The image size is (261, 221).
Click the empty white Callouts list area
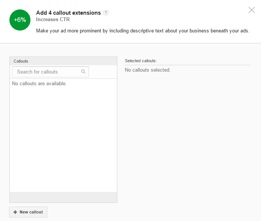click(63, 138)
